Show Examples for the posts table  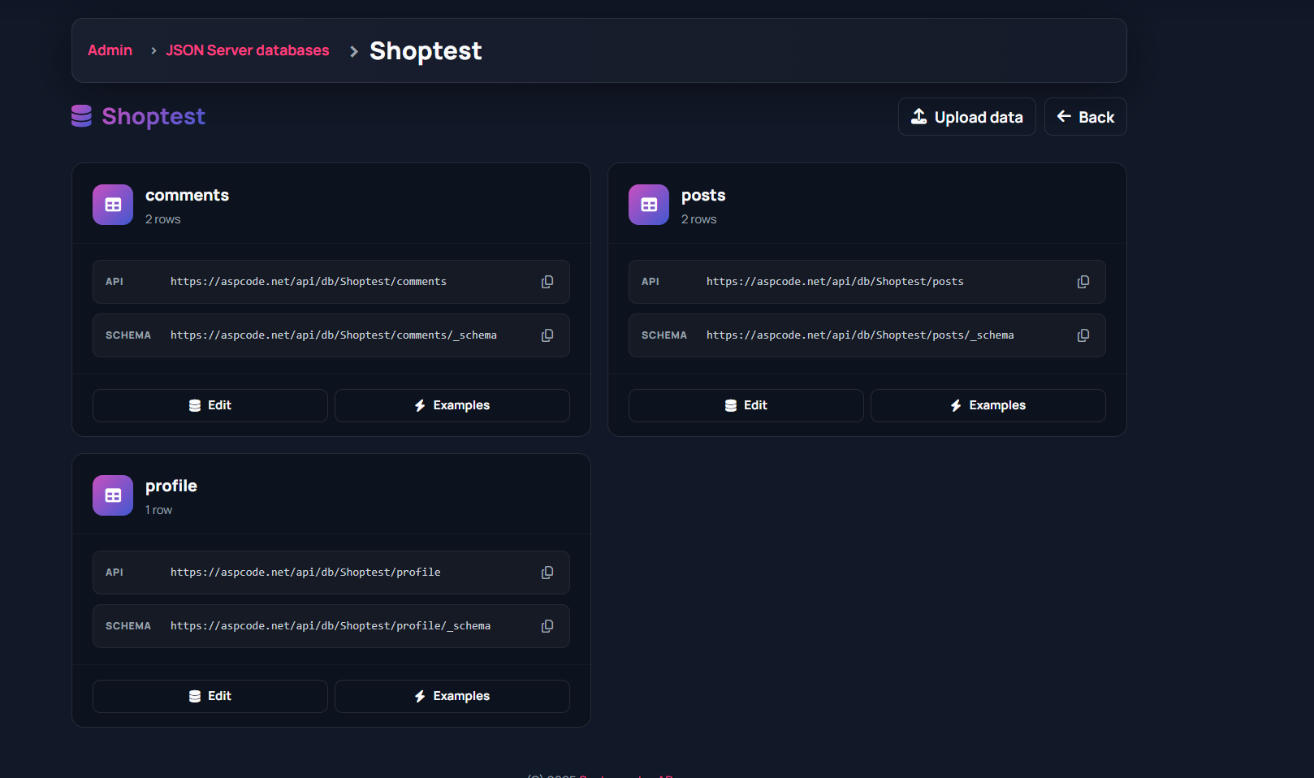pos(988,405)
